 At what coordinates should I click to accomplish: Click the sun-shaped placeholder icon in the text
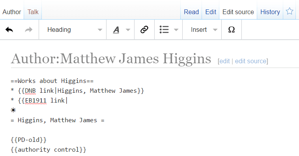pyautogui.click(x=13, y=110)
